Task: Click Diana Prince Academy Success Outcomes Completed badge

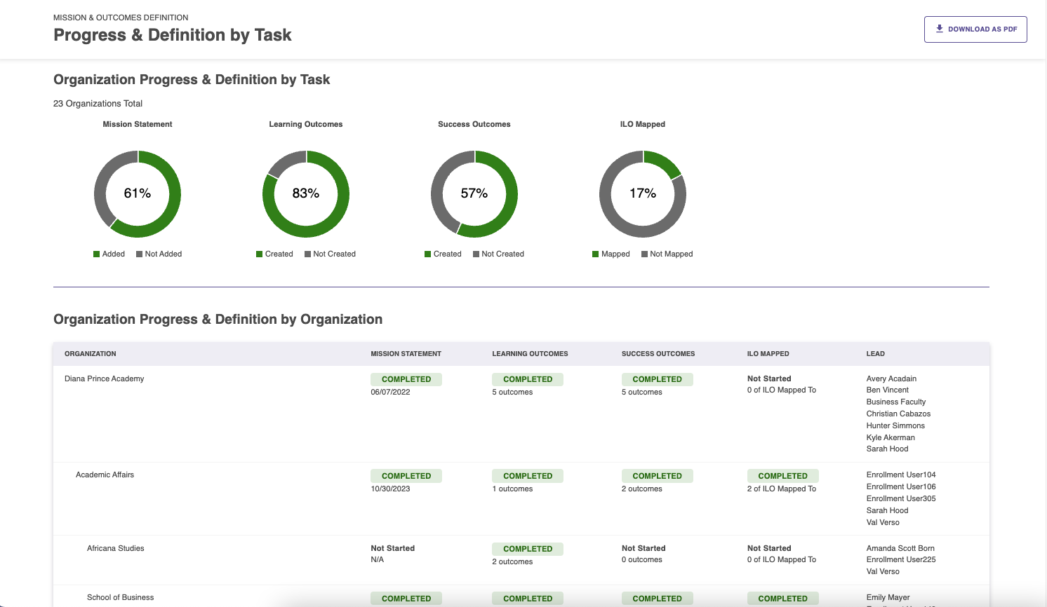Action: pos(658,379)
